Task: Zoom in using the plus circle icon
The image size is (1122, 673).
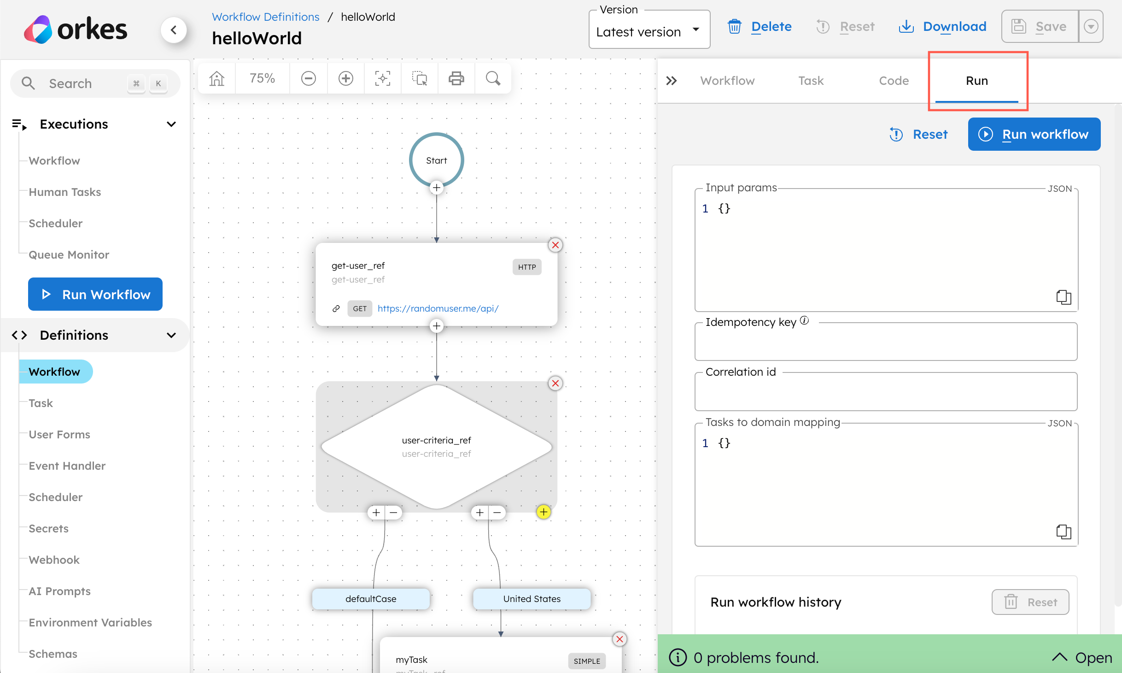Action: tap(345, 78)
